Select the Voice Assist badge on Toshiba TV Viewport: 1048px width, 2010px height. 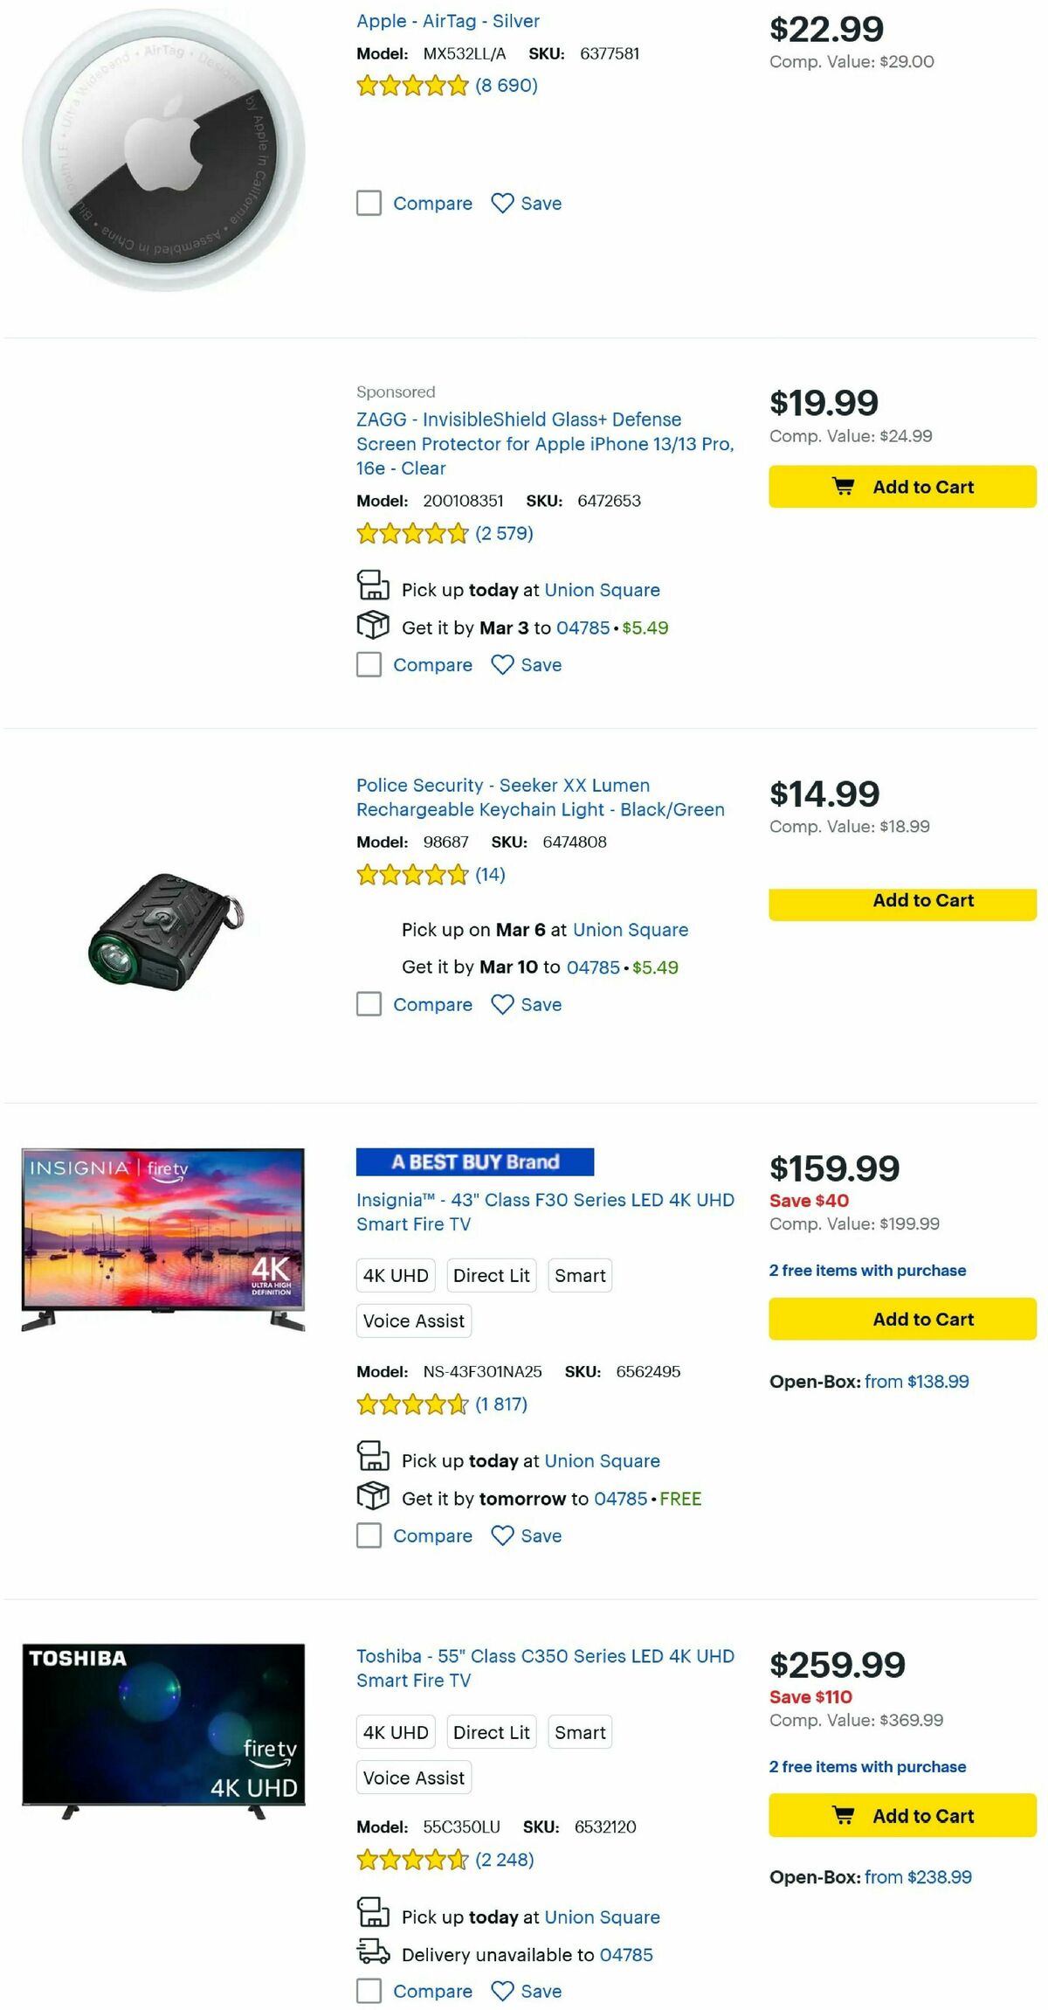pyautogui.click(x=413, y=1778)
